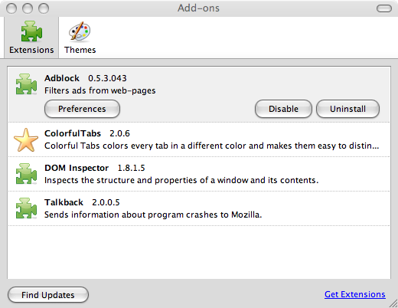Follow the Get Extensions link
This screenshot has height=308, width=398.
click(355, 294)
